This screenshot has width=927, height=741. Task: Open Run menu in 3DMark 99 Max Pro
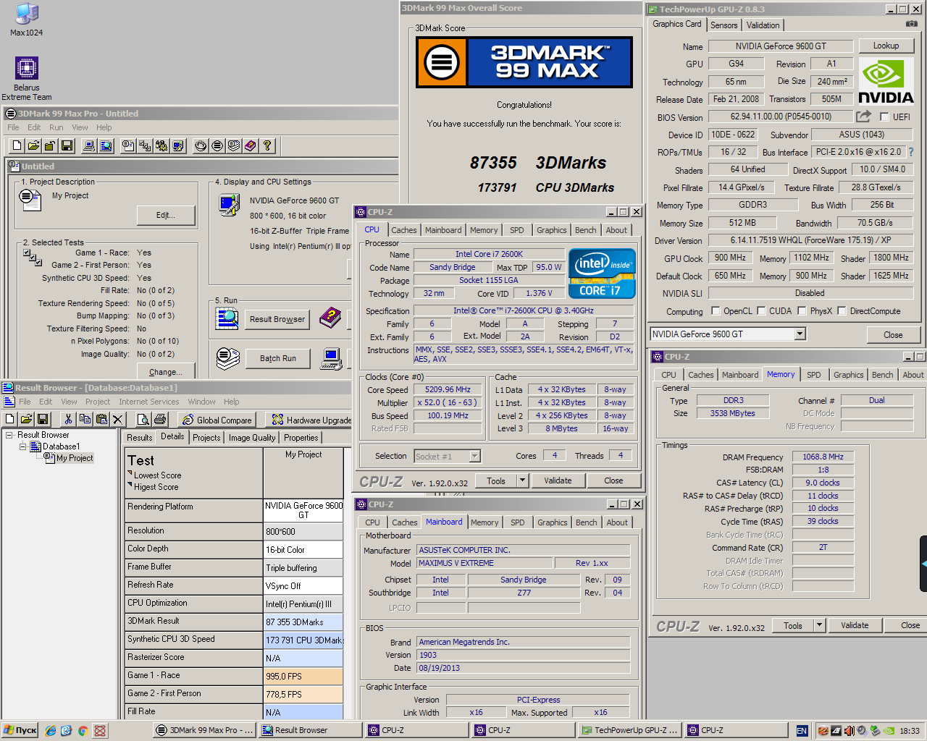coord(56,127)
